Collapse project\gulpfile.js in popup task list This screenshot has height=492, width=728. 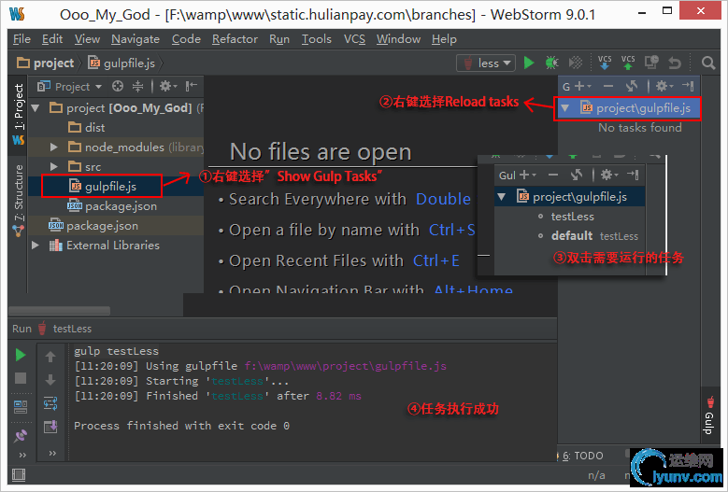coord(502,197)
